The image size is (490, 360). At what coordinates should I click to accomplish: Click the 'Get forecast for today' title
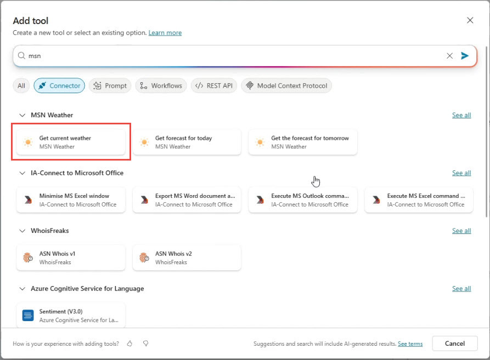(x=183, y=138)
